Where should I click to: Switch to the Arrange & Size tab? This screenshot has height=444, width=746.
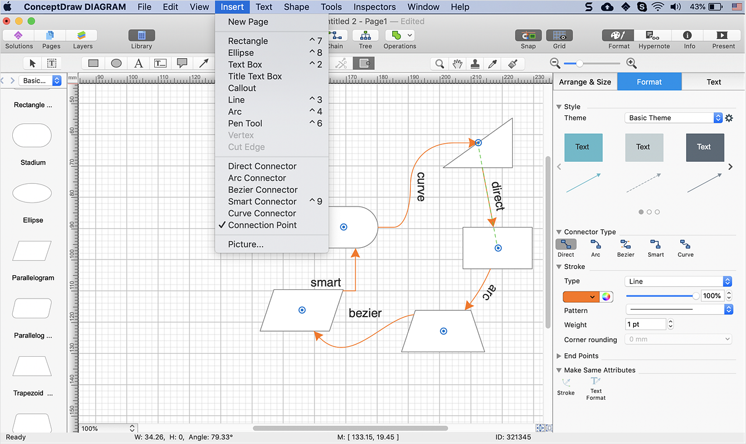click(585, 82)
